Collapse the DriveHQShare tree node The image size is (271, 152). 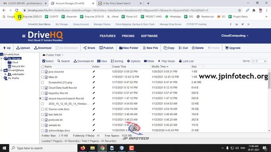(x=1, y=70)
